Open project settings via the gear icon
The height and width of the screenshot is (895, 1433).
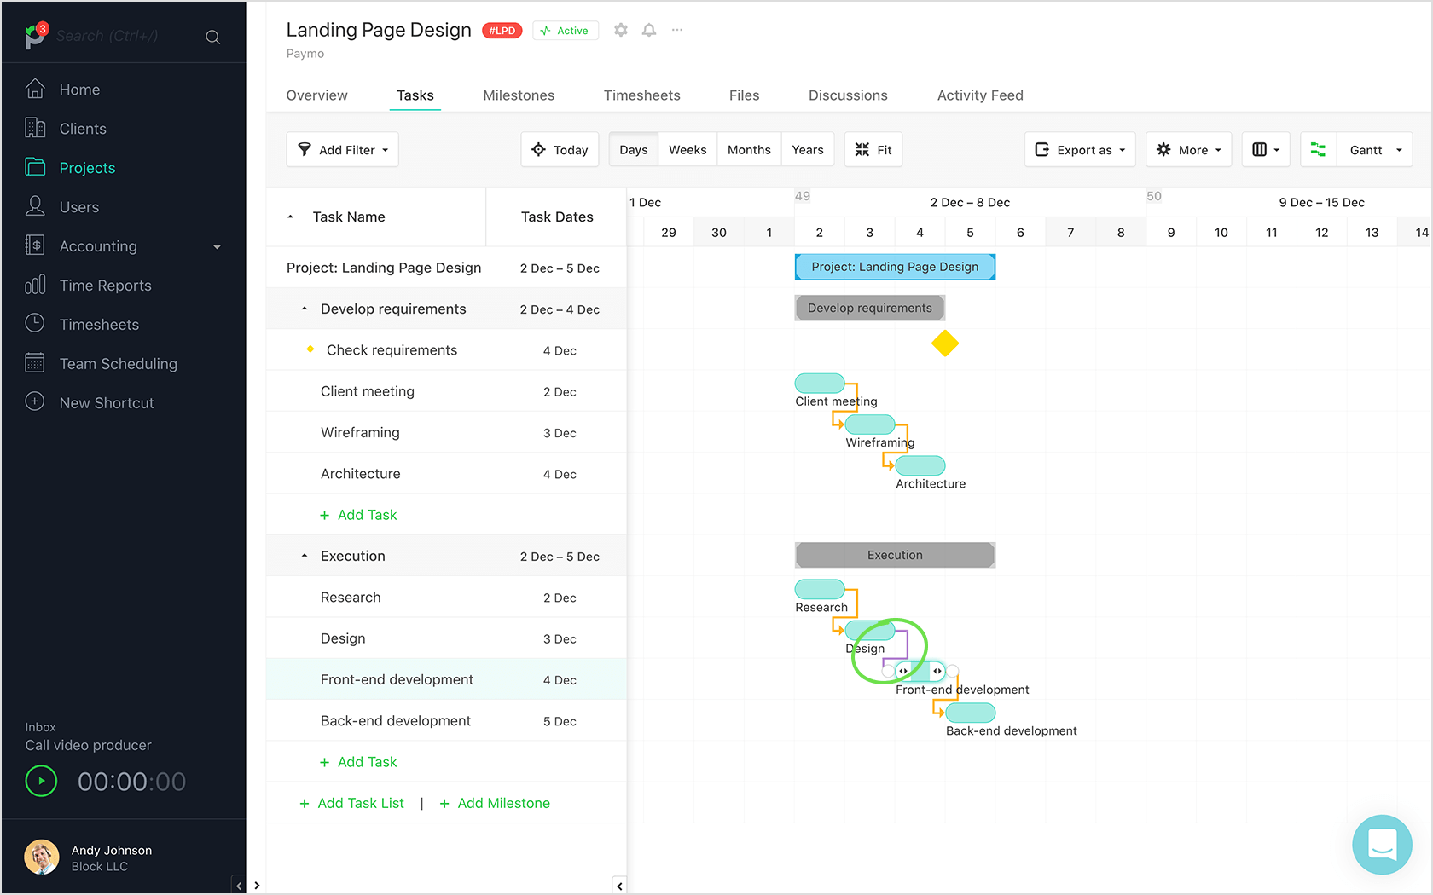click(620, 30)
